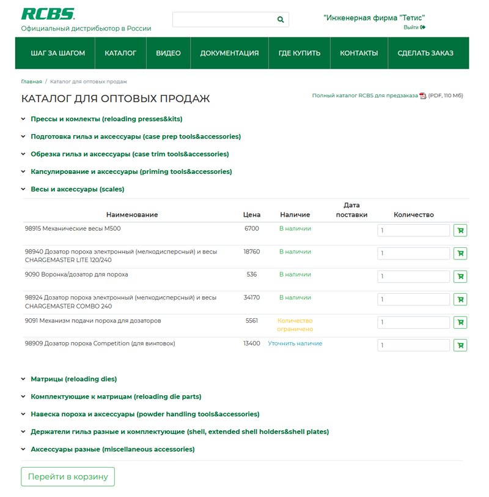The height and width of the screenshot is (497, 489).
Task: Open ГДЕ КУПИТЬ menu item
Action: point(300,53)
